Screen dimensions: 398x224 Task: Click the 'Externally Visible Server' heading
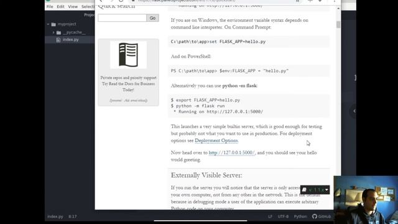[206, 175]
